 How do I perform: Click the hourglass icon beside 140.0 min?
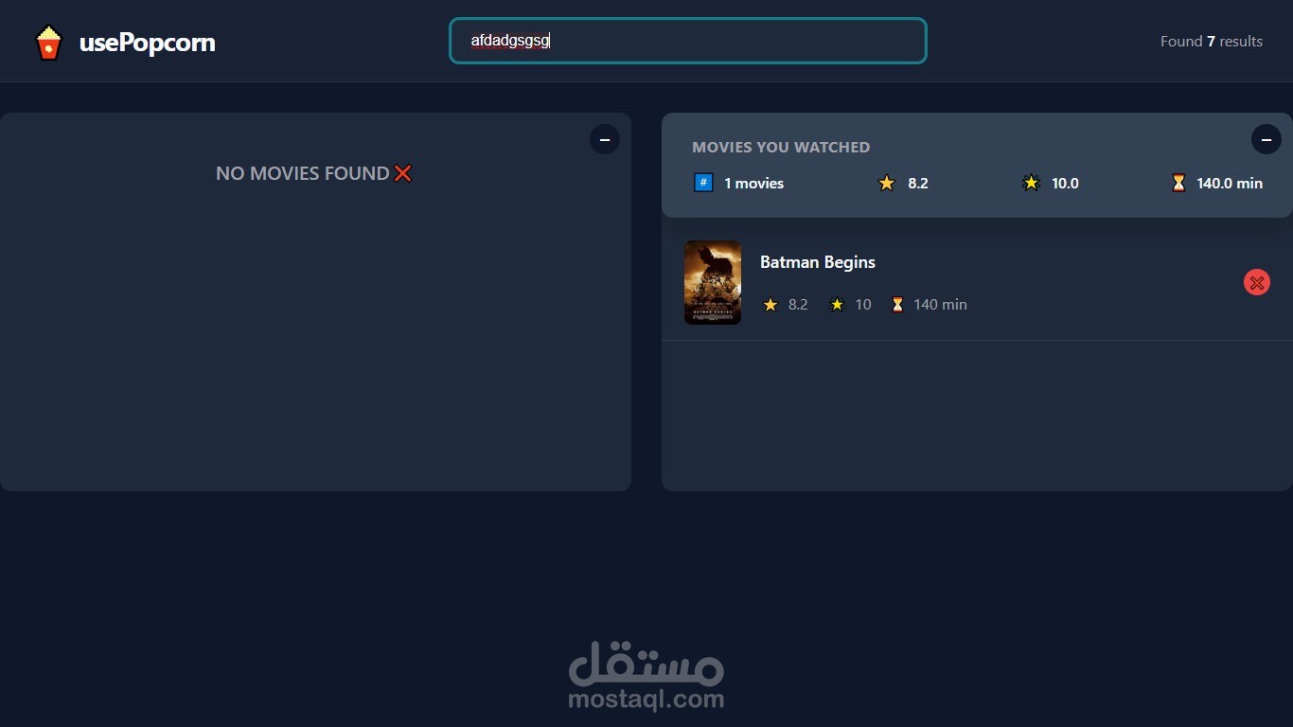1178,183
